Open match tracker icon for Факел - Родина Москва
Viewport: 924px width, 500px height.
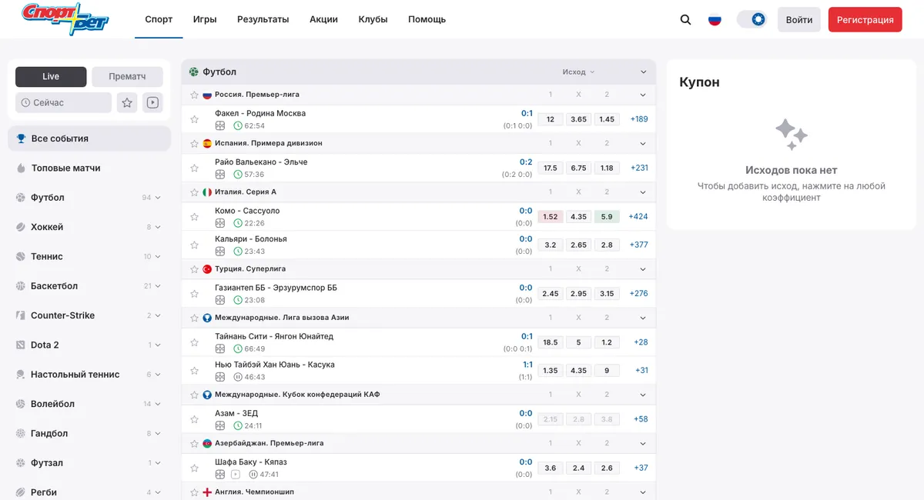click(x=220, y=125)
